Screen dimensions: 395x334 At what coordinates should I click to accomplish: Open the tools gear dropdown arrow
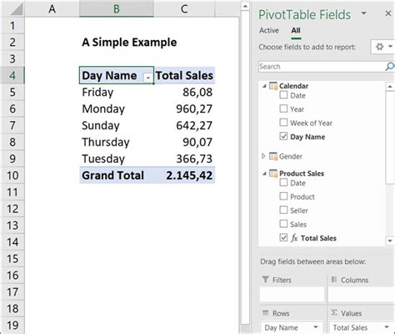click(390, 47)
